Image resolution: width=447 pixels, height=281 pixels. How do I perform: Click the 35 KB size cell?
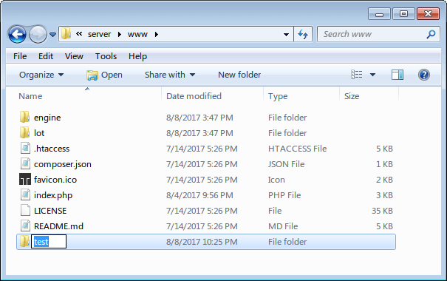tap(382, 211)
